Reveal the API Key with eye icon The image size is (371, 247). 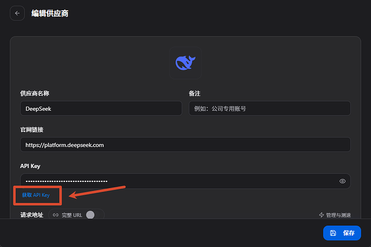coord(342,181)
